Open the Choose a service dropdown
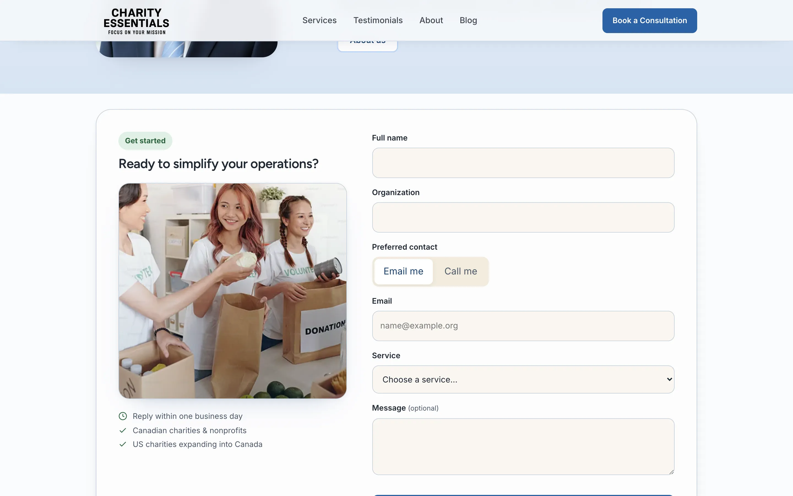The image size is (793, 496). click(x=523, y=379)
